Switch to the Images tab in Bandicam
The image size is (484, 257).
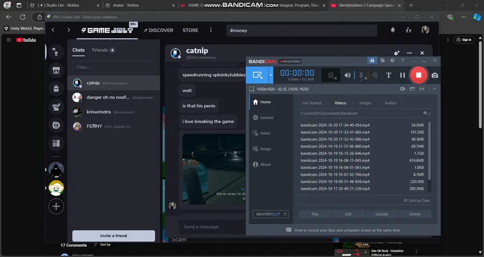[x=365, y=103]
